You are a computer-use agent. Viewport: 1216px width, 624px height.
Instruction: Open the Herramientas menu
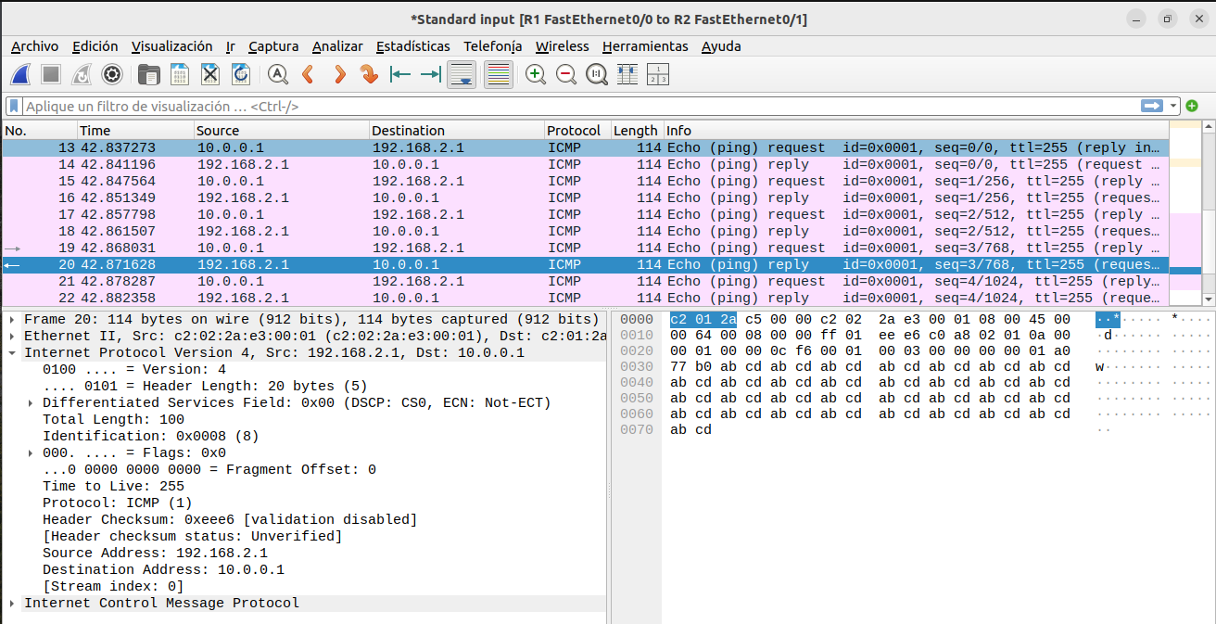(x=645, y=46)
